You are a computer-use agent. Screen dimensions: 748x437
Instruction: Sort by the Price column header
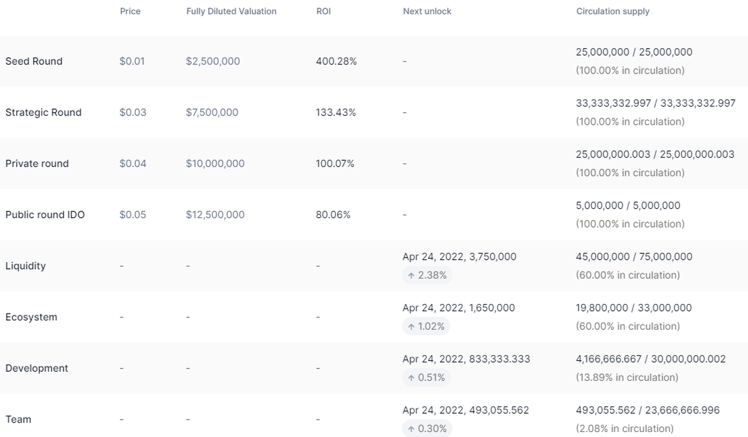[130, 11]
